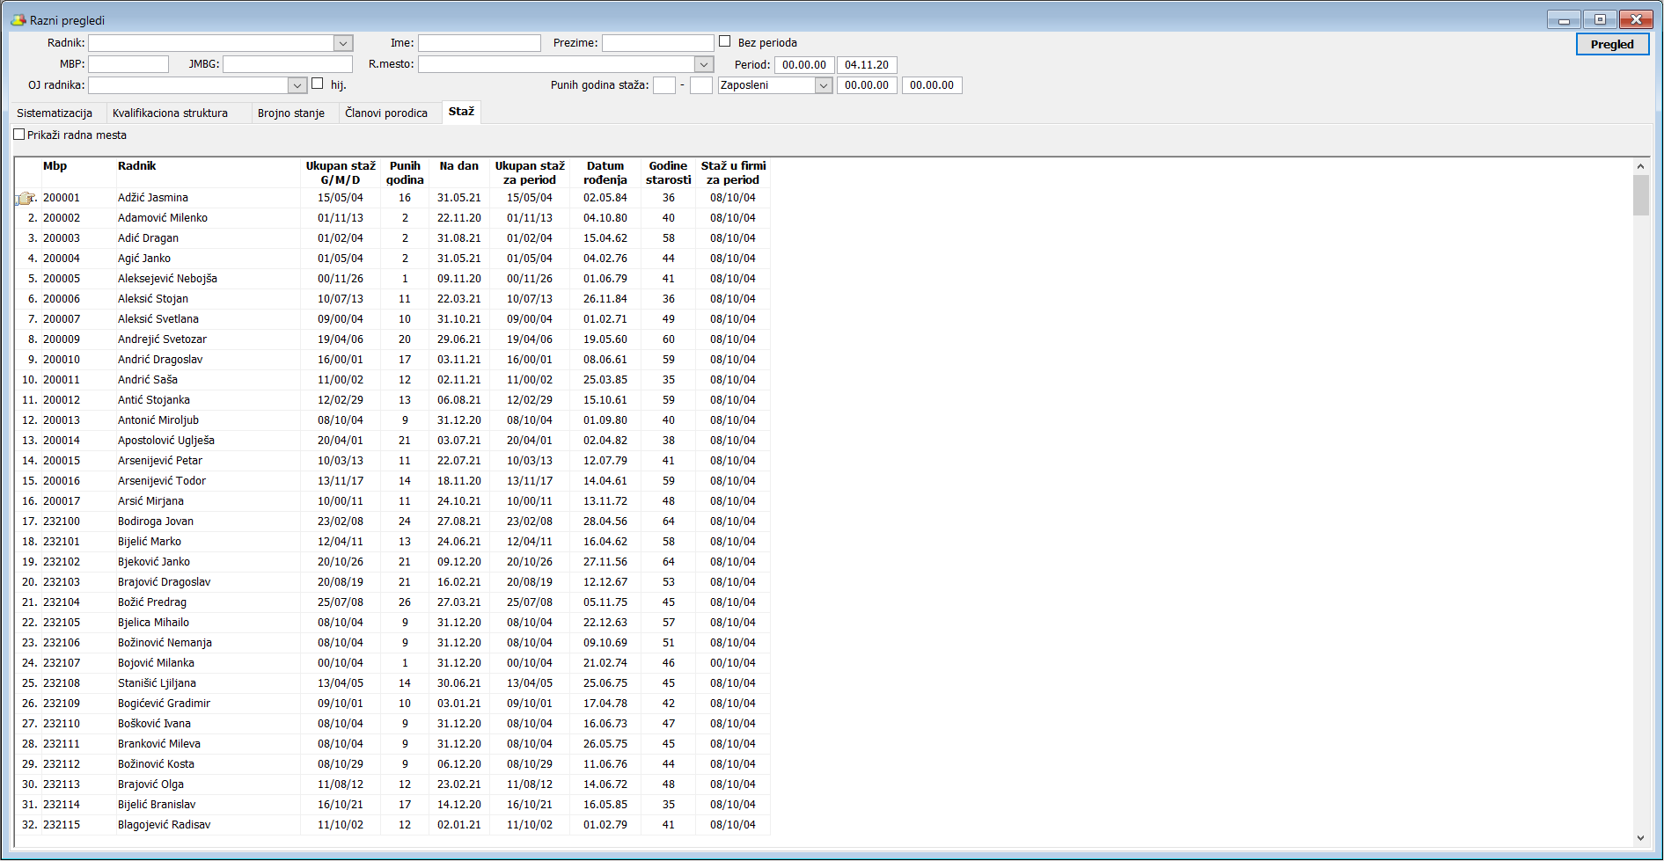Click the row pointer hand icon beside Adžić Jasmina

25,199
